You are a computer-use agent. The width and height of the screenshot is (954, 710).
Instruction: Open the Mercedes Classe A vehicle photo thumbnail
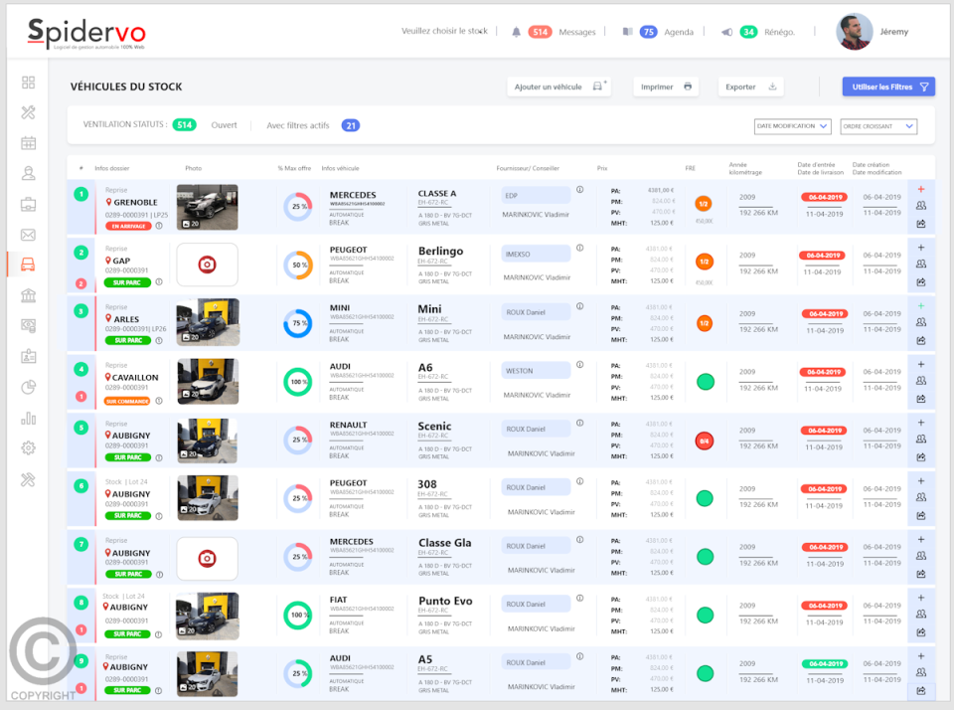[207, 207]
